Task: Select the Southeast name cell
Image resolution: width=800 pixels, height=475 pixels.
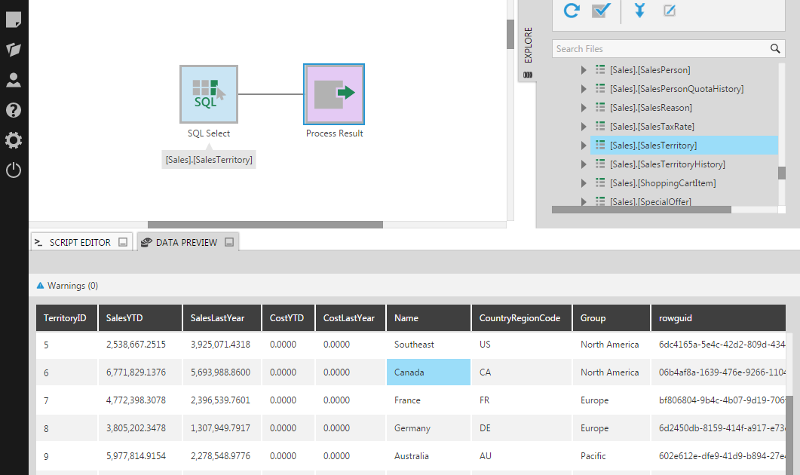Action: pyautogui.click(x=428, y=345)
